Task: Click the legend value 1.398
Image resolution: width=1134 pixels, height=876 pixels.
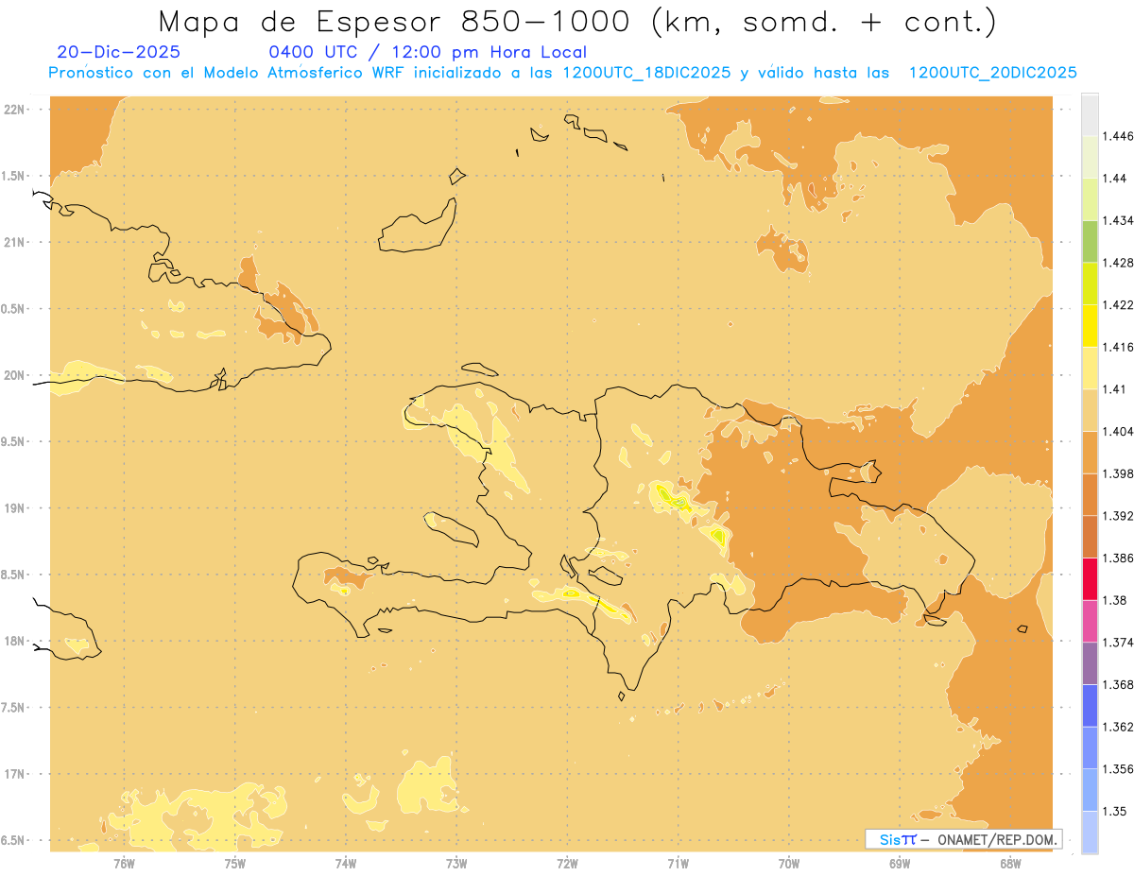Action: [x=1118, y=473]
